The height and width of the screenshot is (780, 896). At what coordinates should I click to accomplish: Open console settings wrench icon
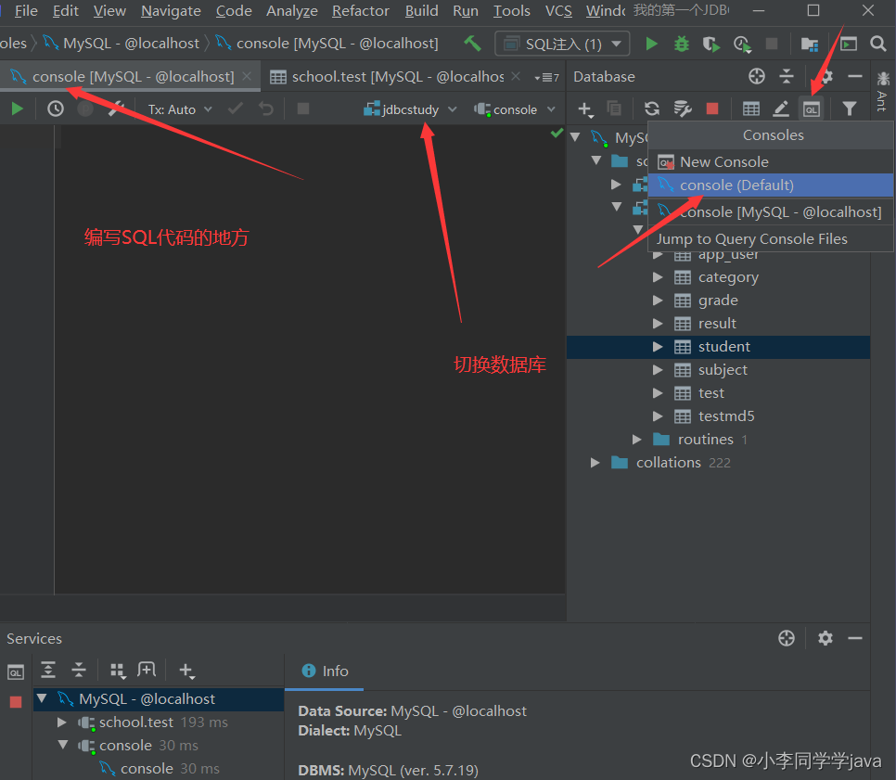[117, 109]
